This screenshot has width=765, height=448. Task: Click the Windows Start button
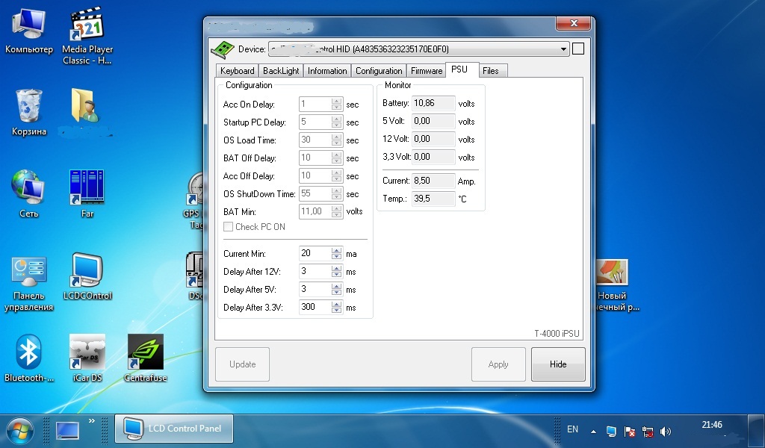[20, 430]
